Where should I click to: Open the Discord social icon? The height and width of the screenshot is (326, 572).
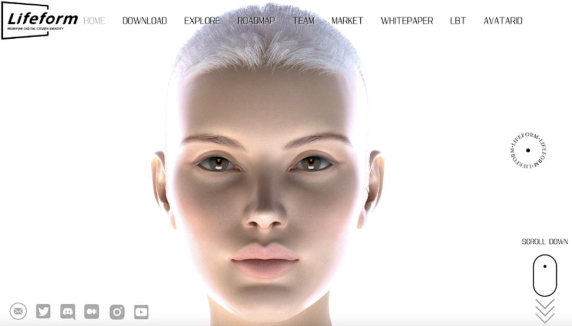point(68,312)
